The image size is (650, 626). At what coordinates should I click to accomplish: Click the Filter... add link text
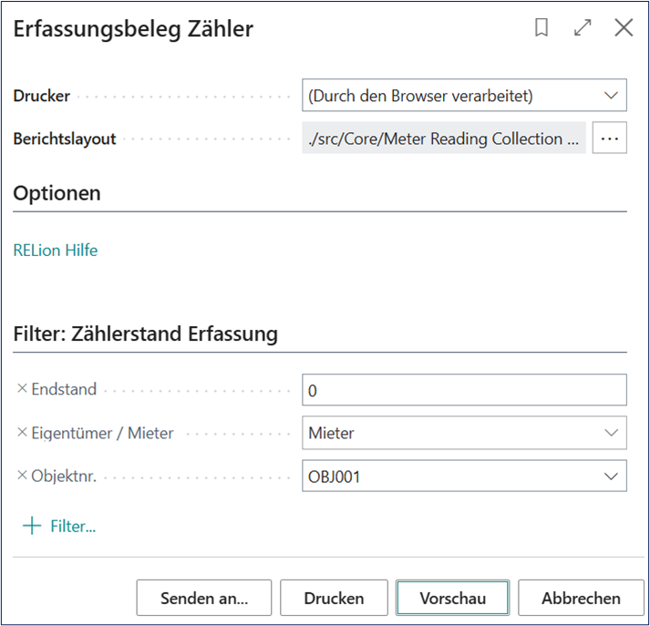click(73, 527)
